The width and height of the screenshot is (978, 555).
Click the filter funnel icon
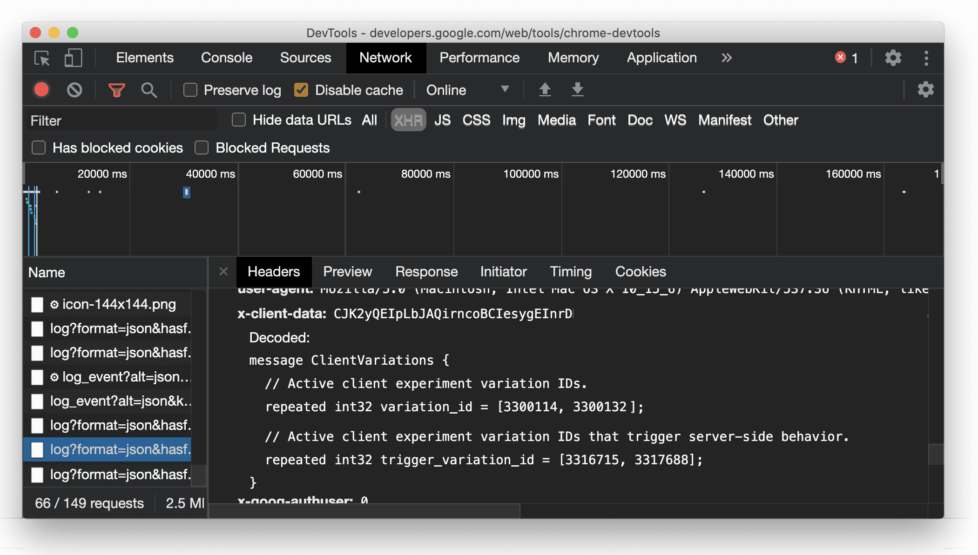(x=118, y=89)
